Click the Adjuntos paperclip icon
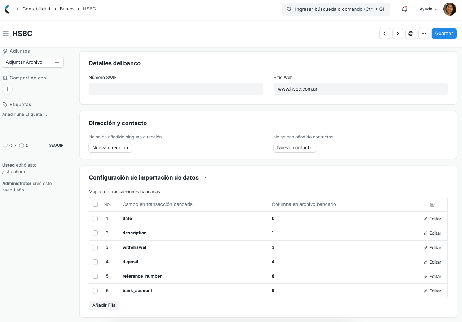 pos(5,51)
